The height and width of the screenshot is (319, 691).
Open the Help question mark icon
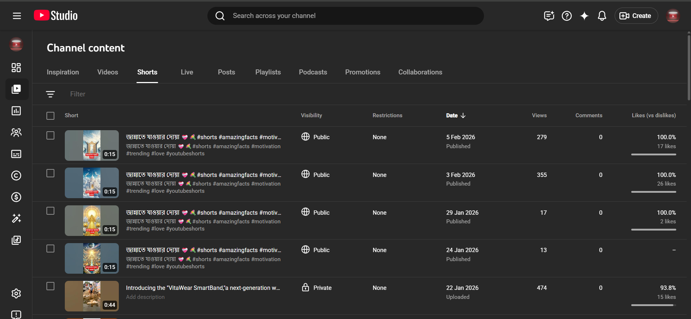pos(566,16)
